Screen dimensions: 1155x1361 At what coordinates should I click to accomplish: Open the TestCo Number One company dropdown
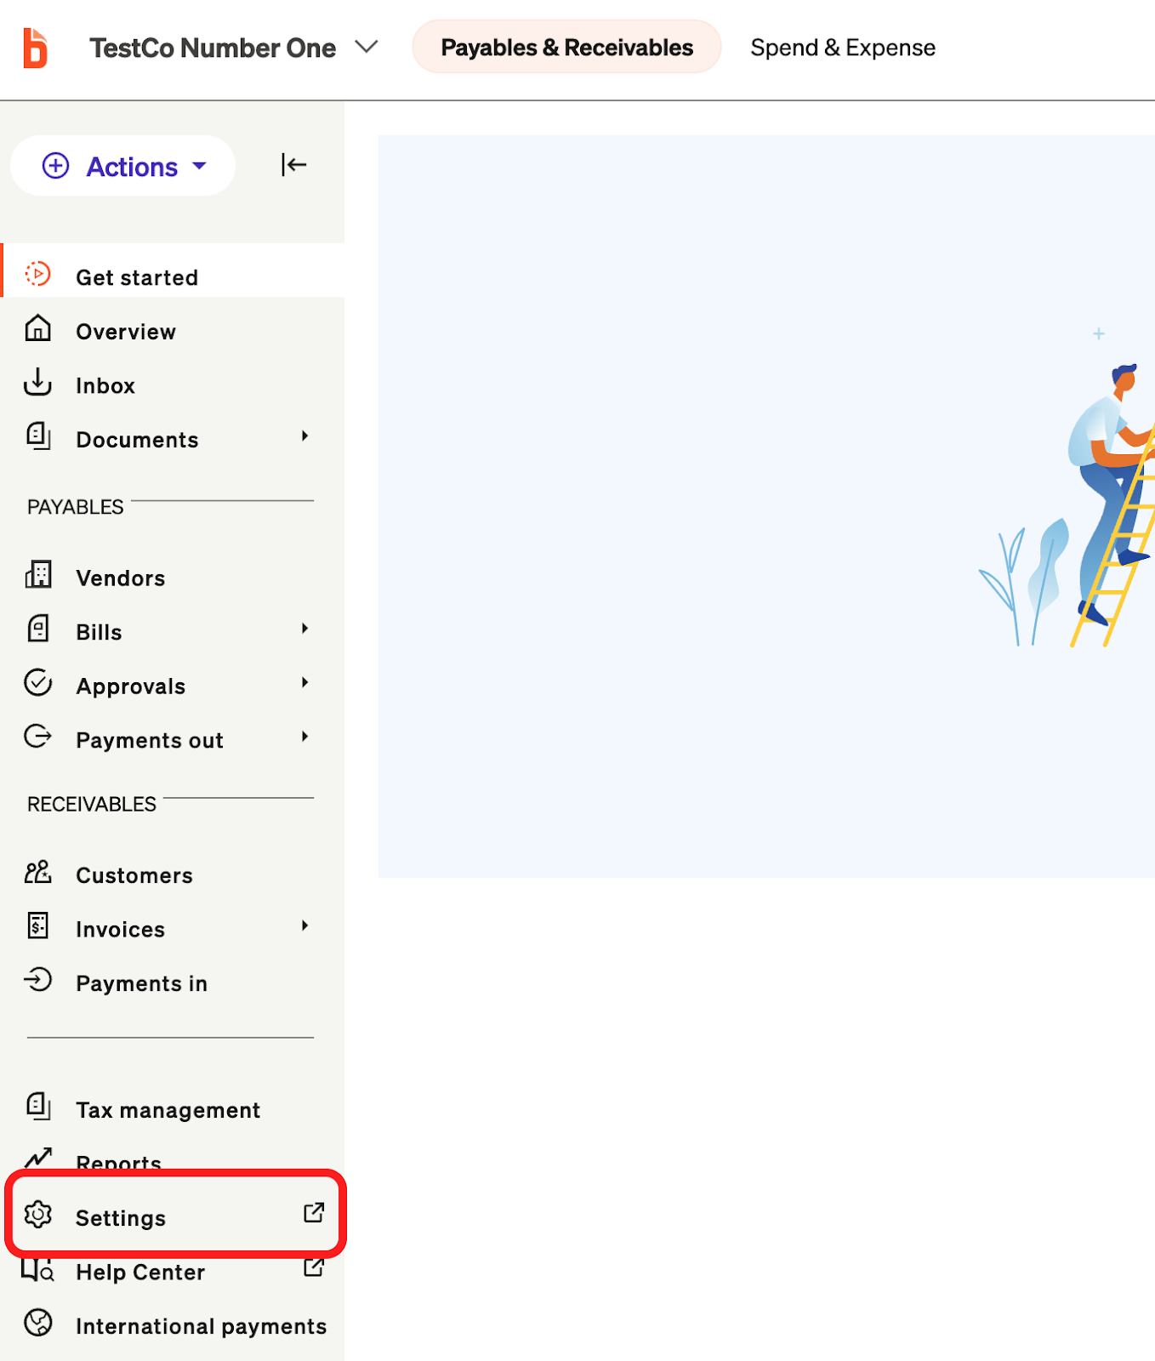coord(234,48)
